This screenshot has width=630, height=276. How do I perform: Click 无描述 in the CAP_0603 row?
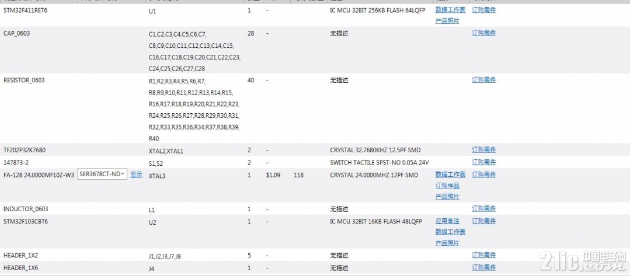pos(339,33)
